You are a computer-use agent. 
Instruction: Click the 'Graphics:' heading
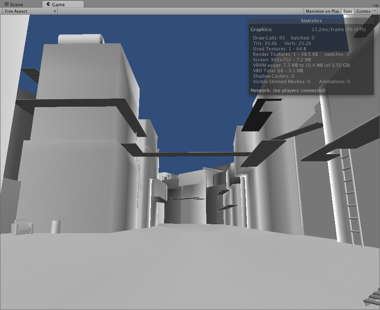(x=261, y=29)
